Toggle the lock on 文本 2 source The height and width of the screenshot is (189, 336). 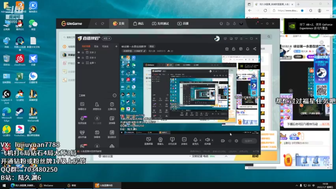coord(83,52)
